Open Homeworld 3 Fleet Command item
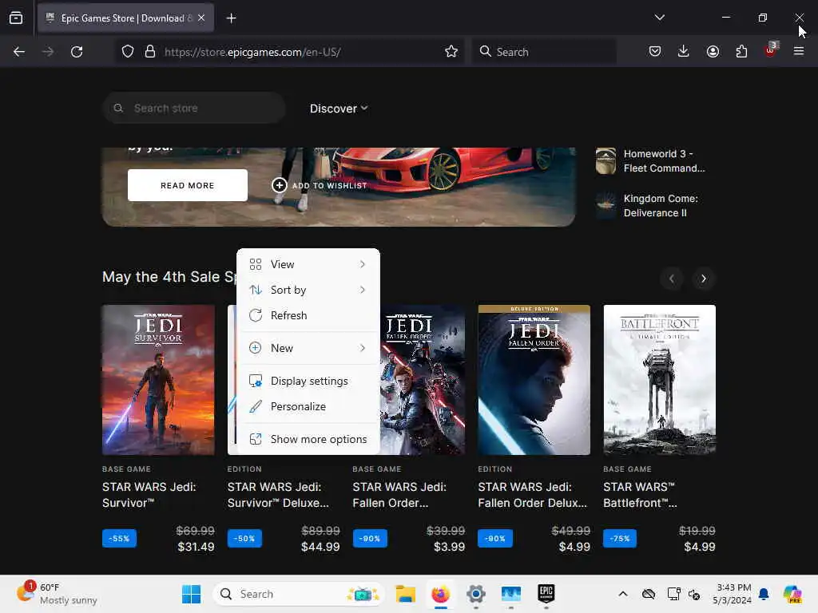818x613 pixels. pos(651,161)
